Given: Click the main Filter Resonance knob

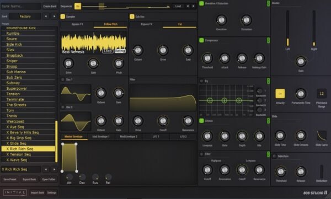Looking at the screenshot, I should pos(188,121).
